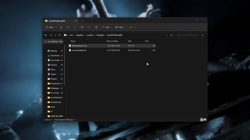Unpin Desktop using its pin icon

coord(62,51)
